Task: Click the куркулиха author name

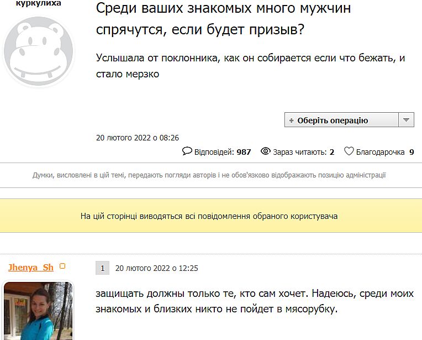Action: point(39,3)
